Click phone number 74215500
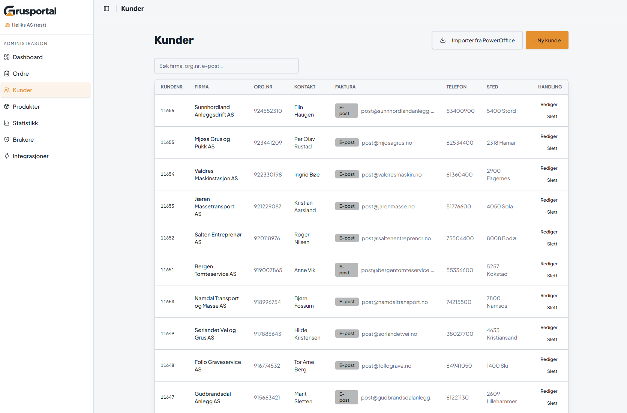 click(459, 302)
